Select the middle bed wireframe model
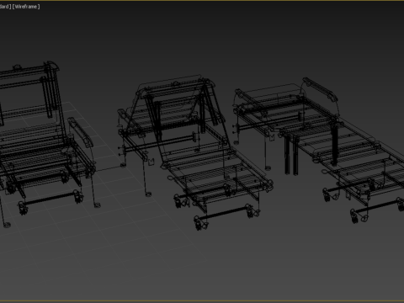Image resolution: width=404 pixels, height=303 pixels. pyautogui.click(x=195, y=152)
